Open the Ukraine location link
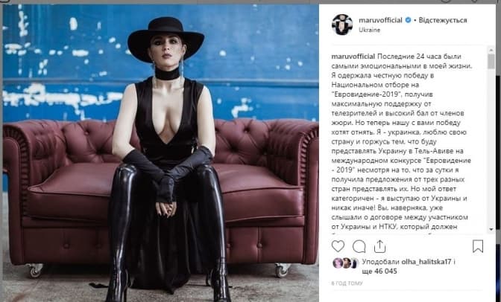Image resolution: width=501 pixels, height=302 pixels. click(369, 30)
